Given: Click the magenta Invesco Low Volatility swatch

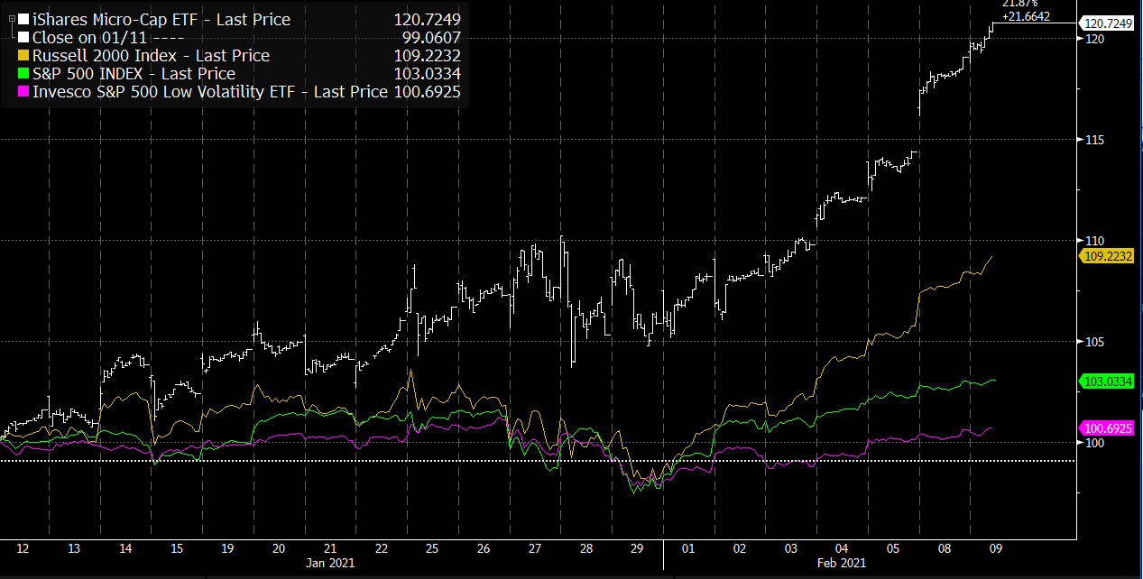Looking at the screenshot, I should (23, 91).
